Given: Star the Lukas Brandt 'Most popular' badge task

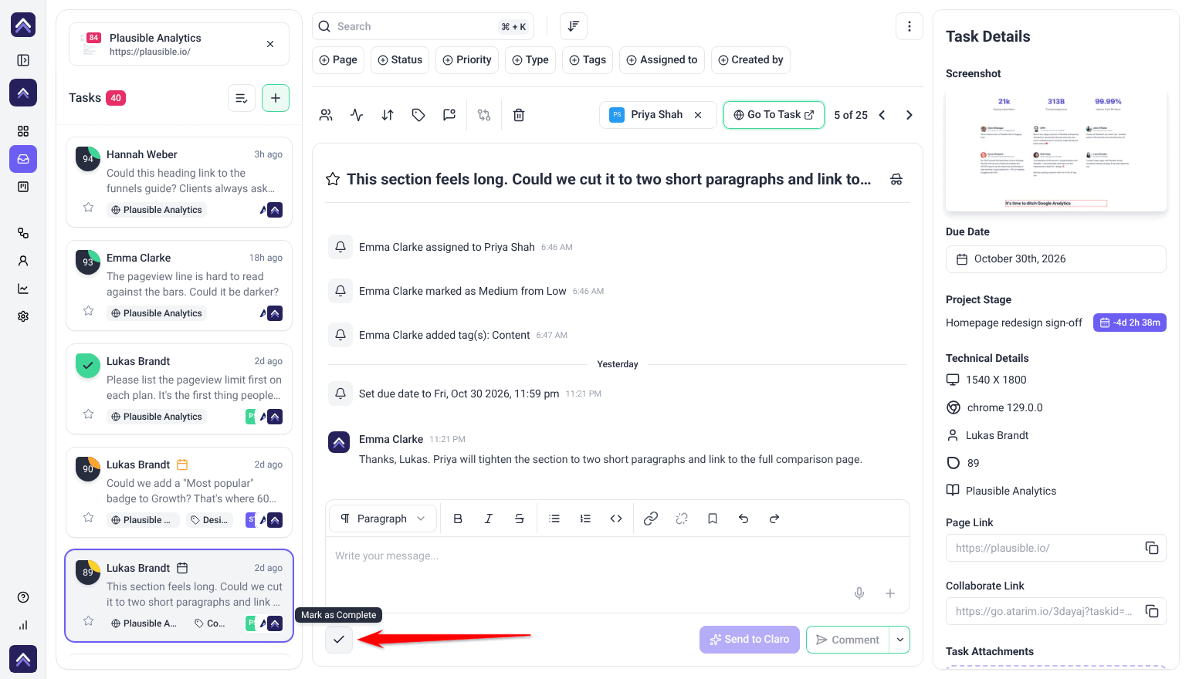Looking at the screenshot, I should 89,518.
